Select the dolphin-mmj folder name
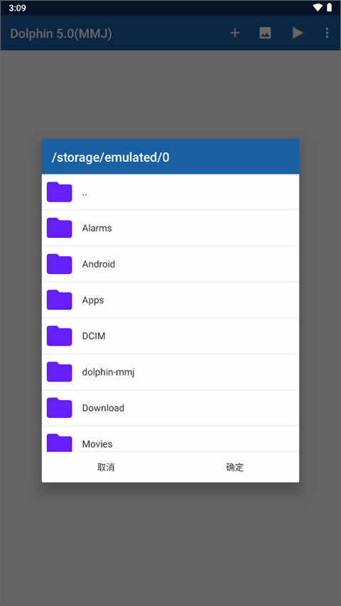Image resolution: width=341 pixels, height=606 pixels. pyautogui.click(x=108, y=372)
